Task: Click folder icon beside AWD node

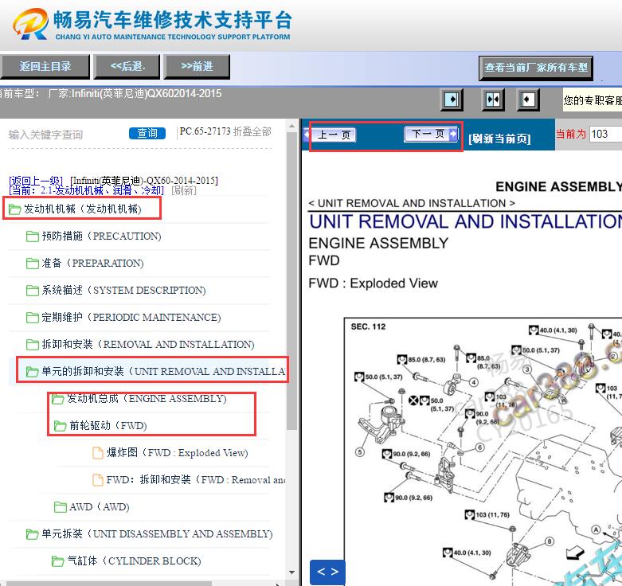Action: coord(60,506)
